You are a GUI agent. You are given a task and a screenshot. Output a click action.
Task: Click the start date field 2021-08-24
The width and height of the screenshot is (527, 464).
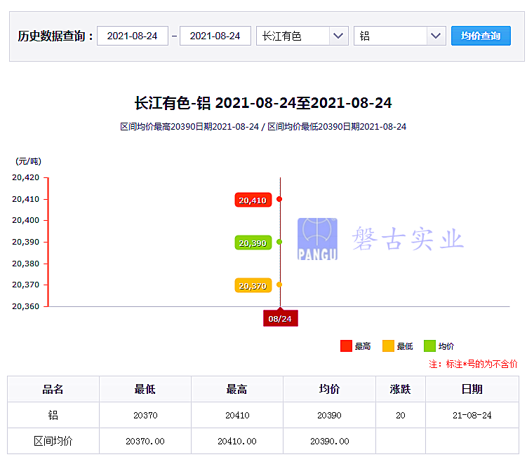pyautogui.click(x=133, y=36)
